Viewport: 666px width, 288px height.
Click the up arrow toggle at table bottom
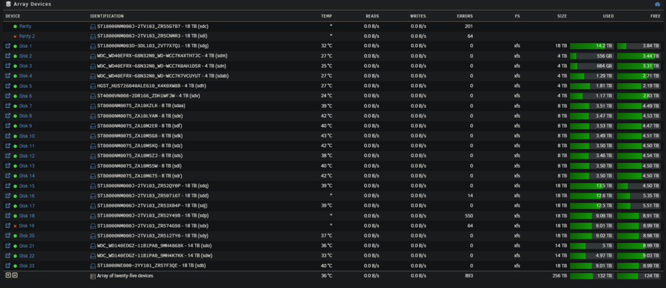coord(14,275)
